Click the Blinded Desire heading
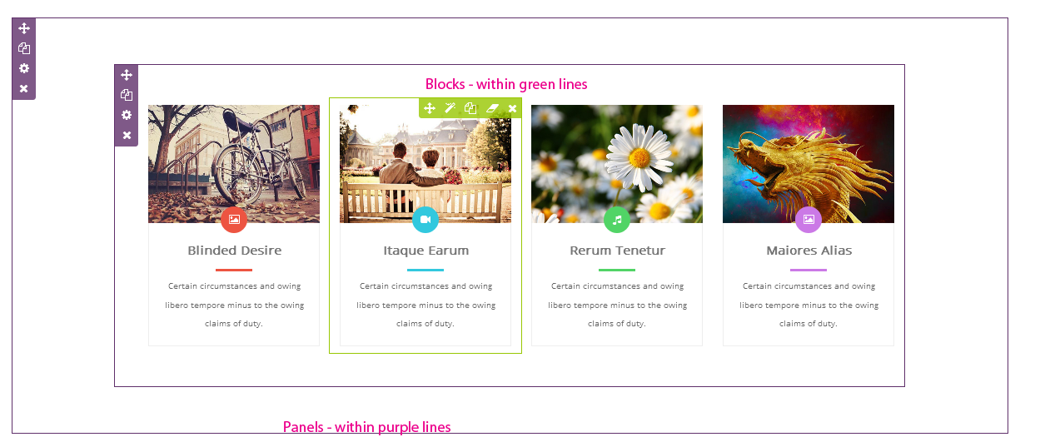Screen dimensions: 1040x447 pyautogui.click(x=235, y=251)
